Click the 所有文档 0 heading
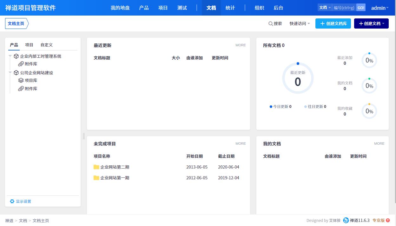This screenshot has width=396, height=226. pyautogui.click(x=274, y=45)
